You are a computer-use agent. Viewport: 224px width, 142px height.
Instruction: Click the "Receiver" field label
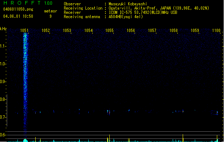point(72,12)
